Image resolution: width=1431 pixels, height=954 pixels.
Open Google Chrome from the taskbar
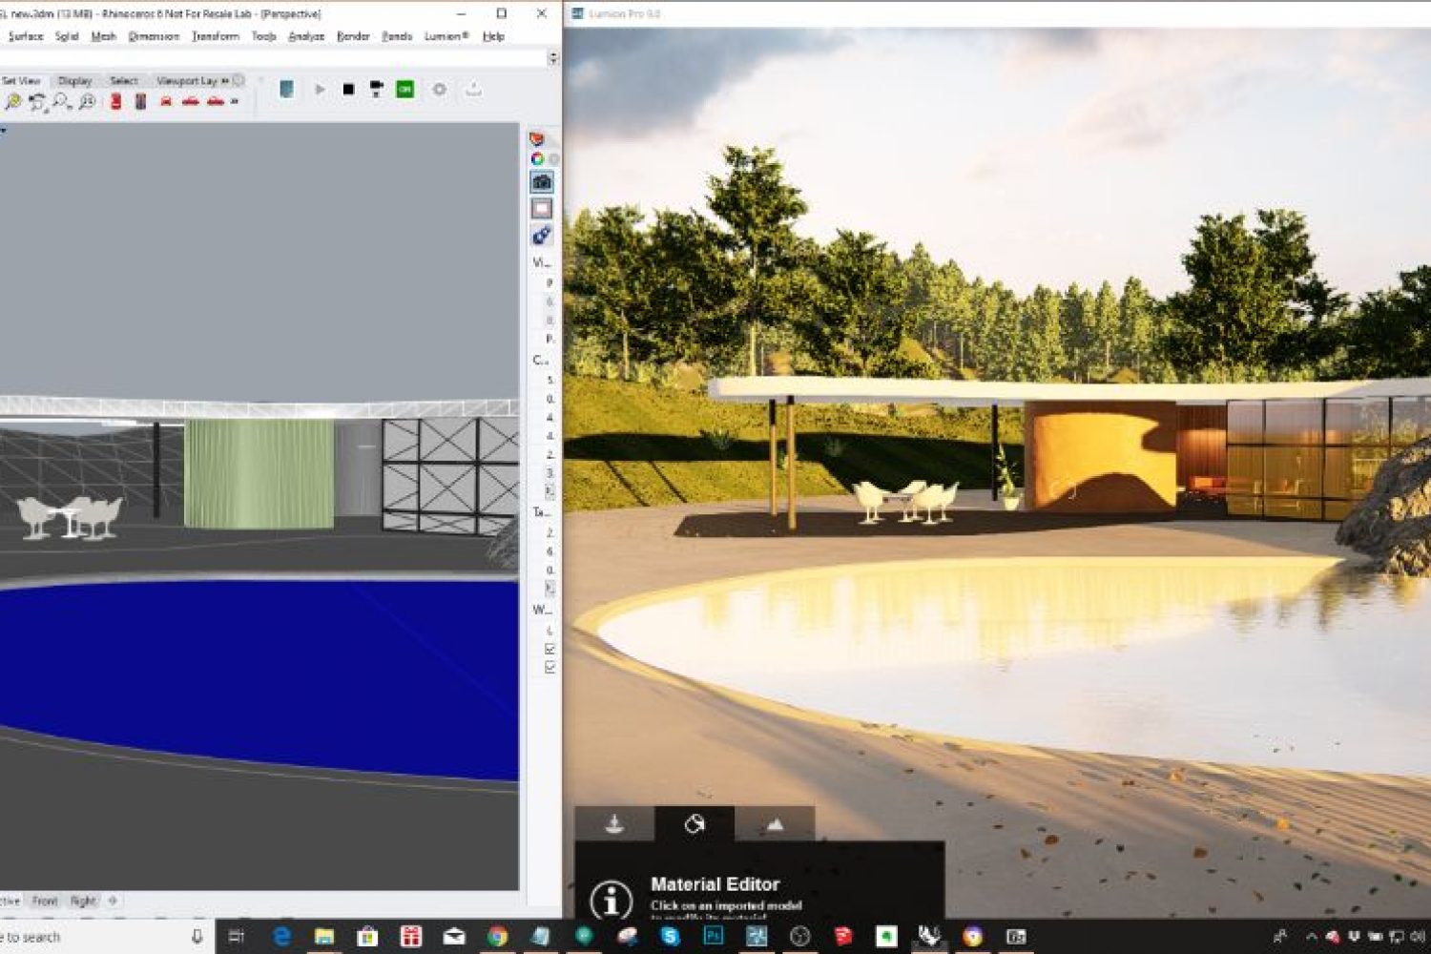click(497, 936)
